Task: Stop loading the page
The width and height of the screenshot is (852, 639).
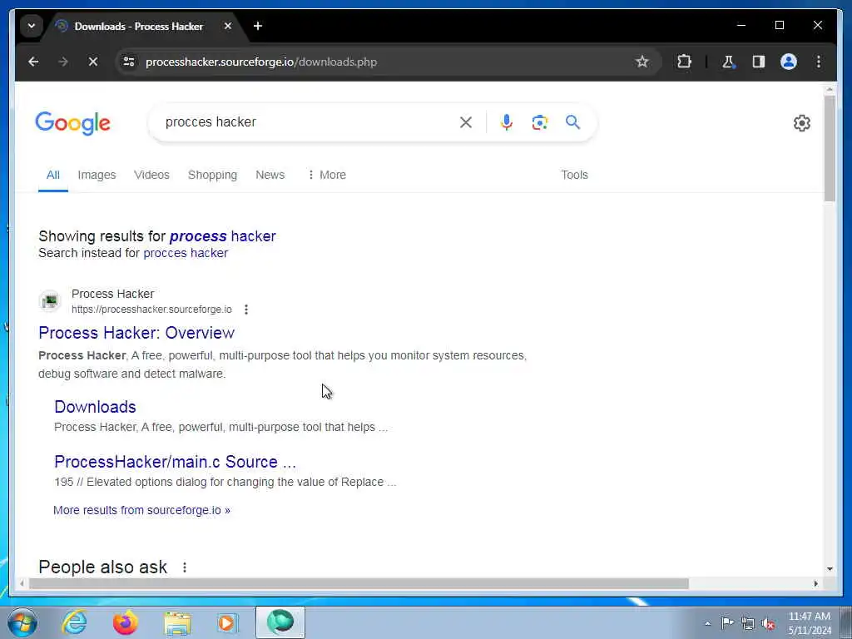Action: coord(93,62)
